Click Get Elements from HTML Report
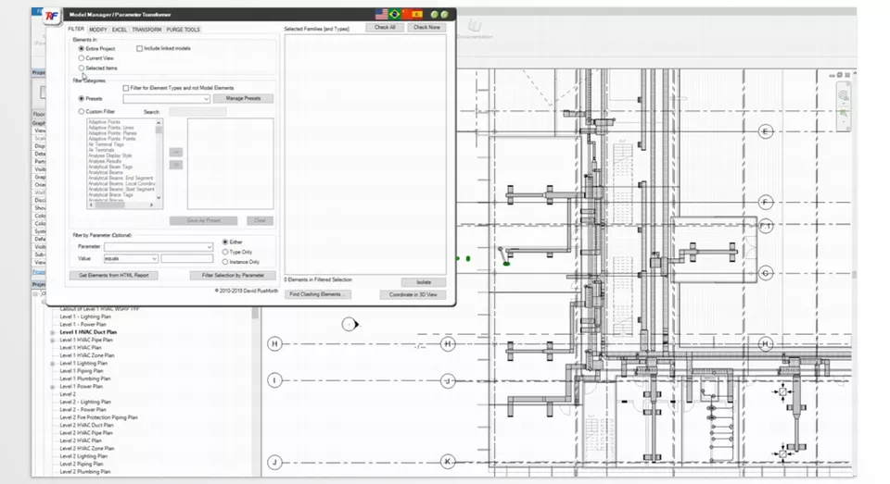This screenshot has height=484, width=890. pos(113,276)
